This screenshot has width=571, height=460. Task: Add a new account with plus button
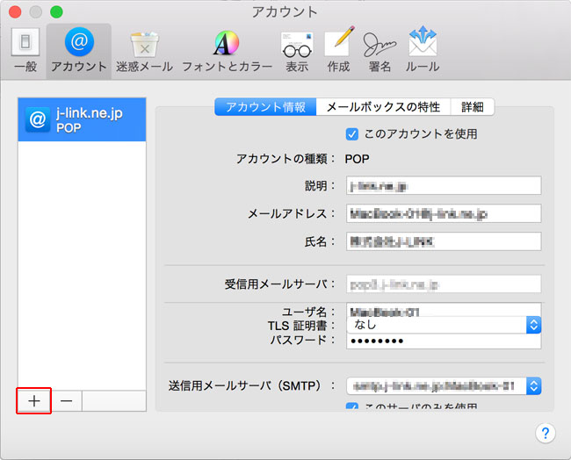point(34,401)
